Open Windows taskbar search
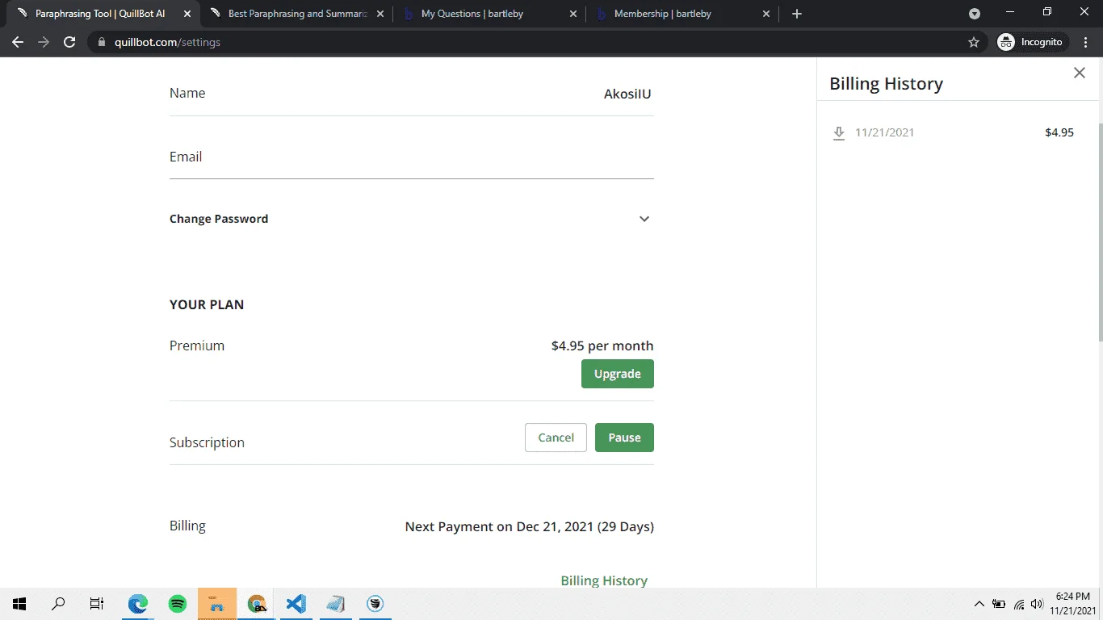1103x620 pixels. [58, 604]
